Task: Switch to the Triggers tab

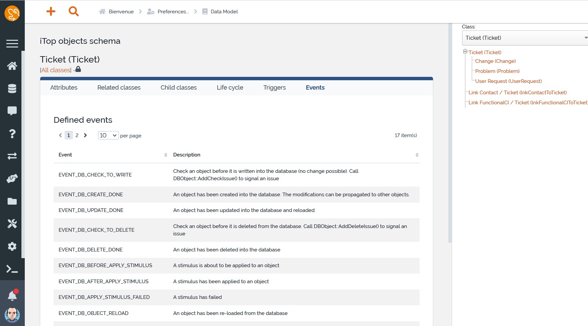Action: coord(274,88)
